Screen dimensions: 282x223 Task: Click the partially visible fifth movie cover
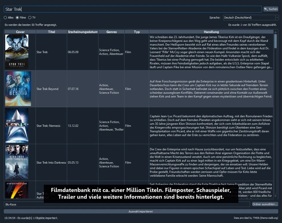point(17,190)
